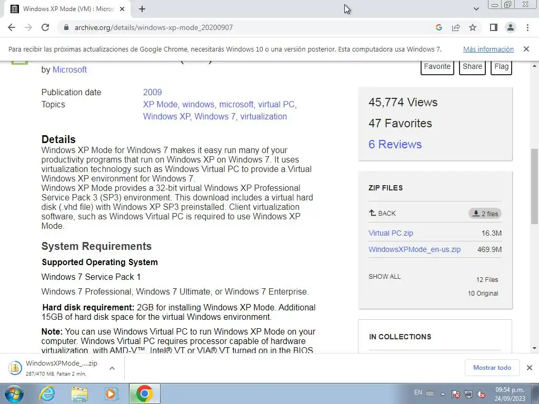Expand download item options chevron
This screenshot has width=539, height=404.
click(x=112, y=368)
